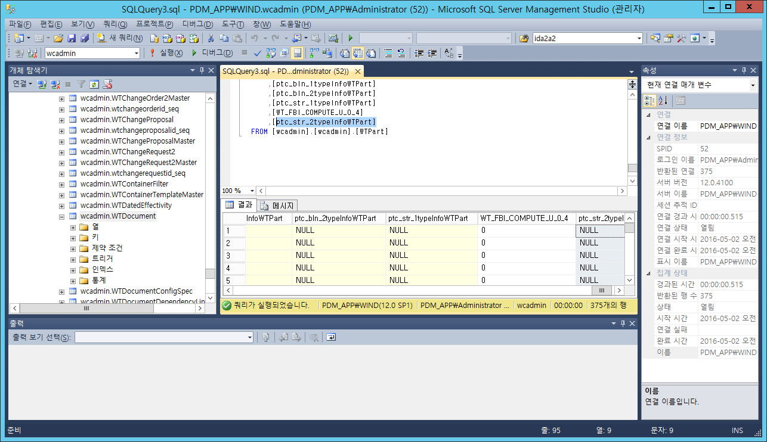767x442 pixels.
Task: Click the 디버그 (Debug) button
Action: pos(211,53)
